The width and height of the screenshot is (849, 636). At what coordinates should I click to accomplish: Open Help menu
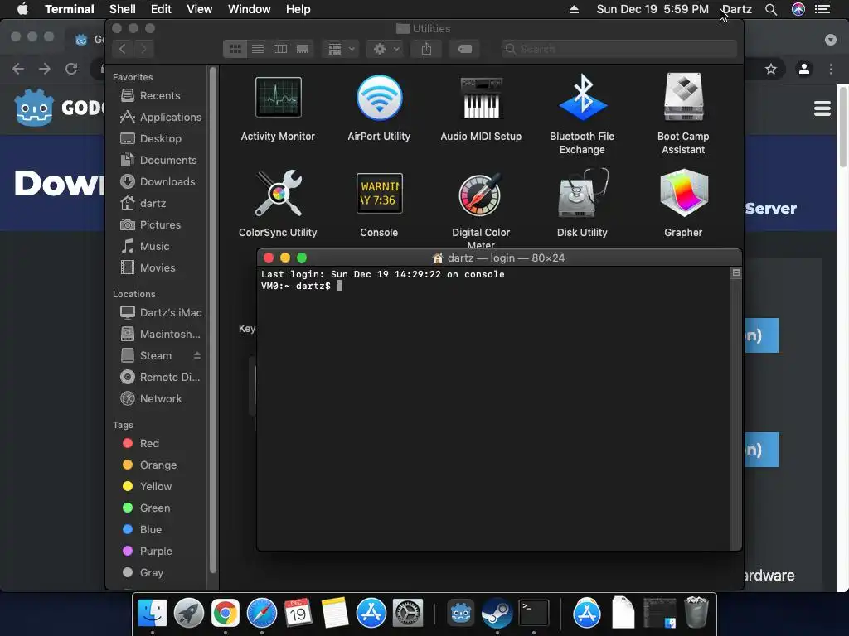pyautogui.click(x=298, y=9)
